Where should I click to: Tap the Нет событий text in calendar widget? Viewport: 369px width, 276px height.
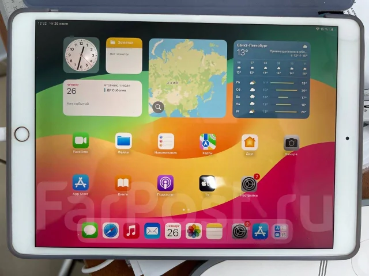click(78, 103)
